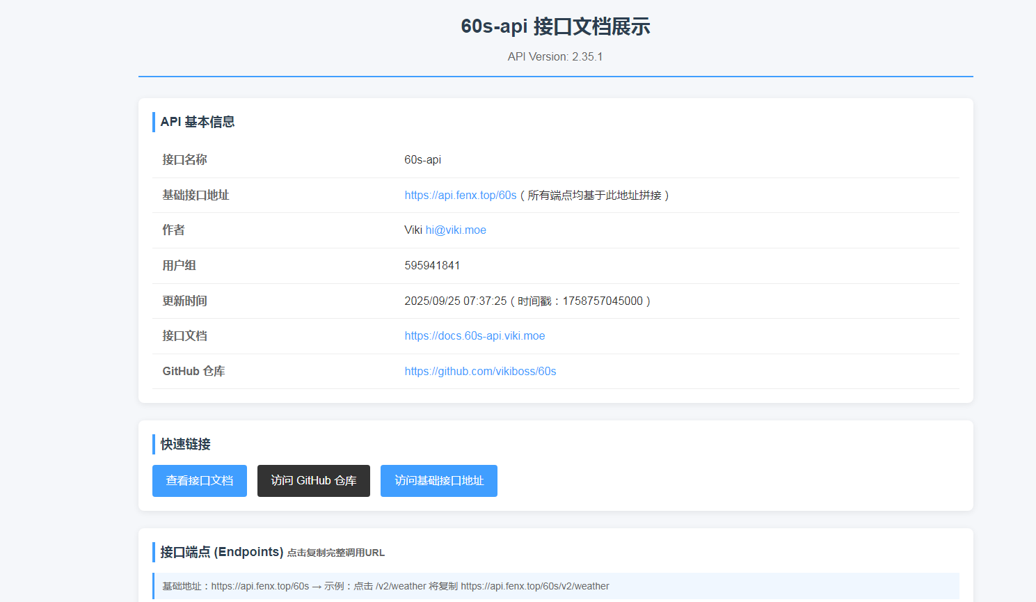Click the API 基本信息 section heading

[198, 122]
